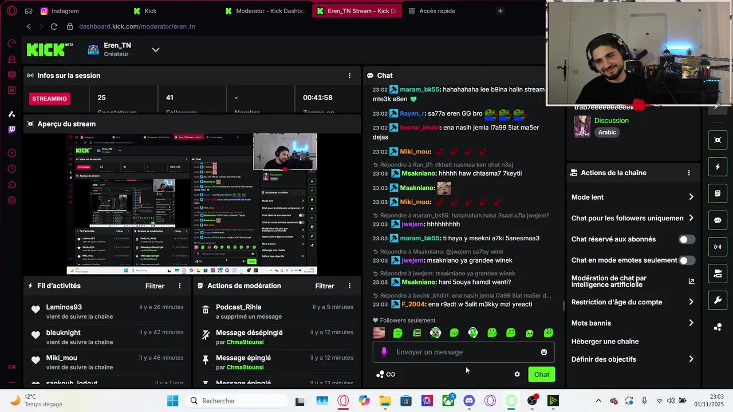Image resolution: width=733 pixels, height=412 pixels.
Task: Toggle Chat réservé aux abonnés switch
Action: point(687,239)
